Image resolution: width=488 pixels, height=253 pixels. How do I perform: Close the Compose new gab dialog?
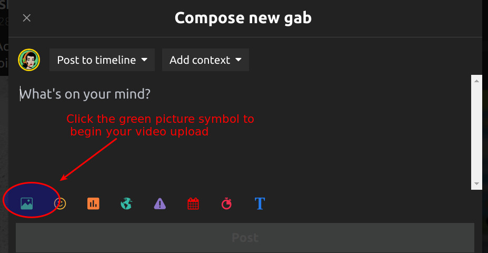(27, 18)
